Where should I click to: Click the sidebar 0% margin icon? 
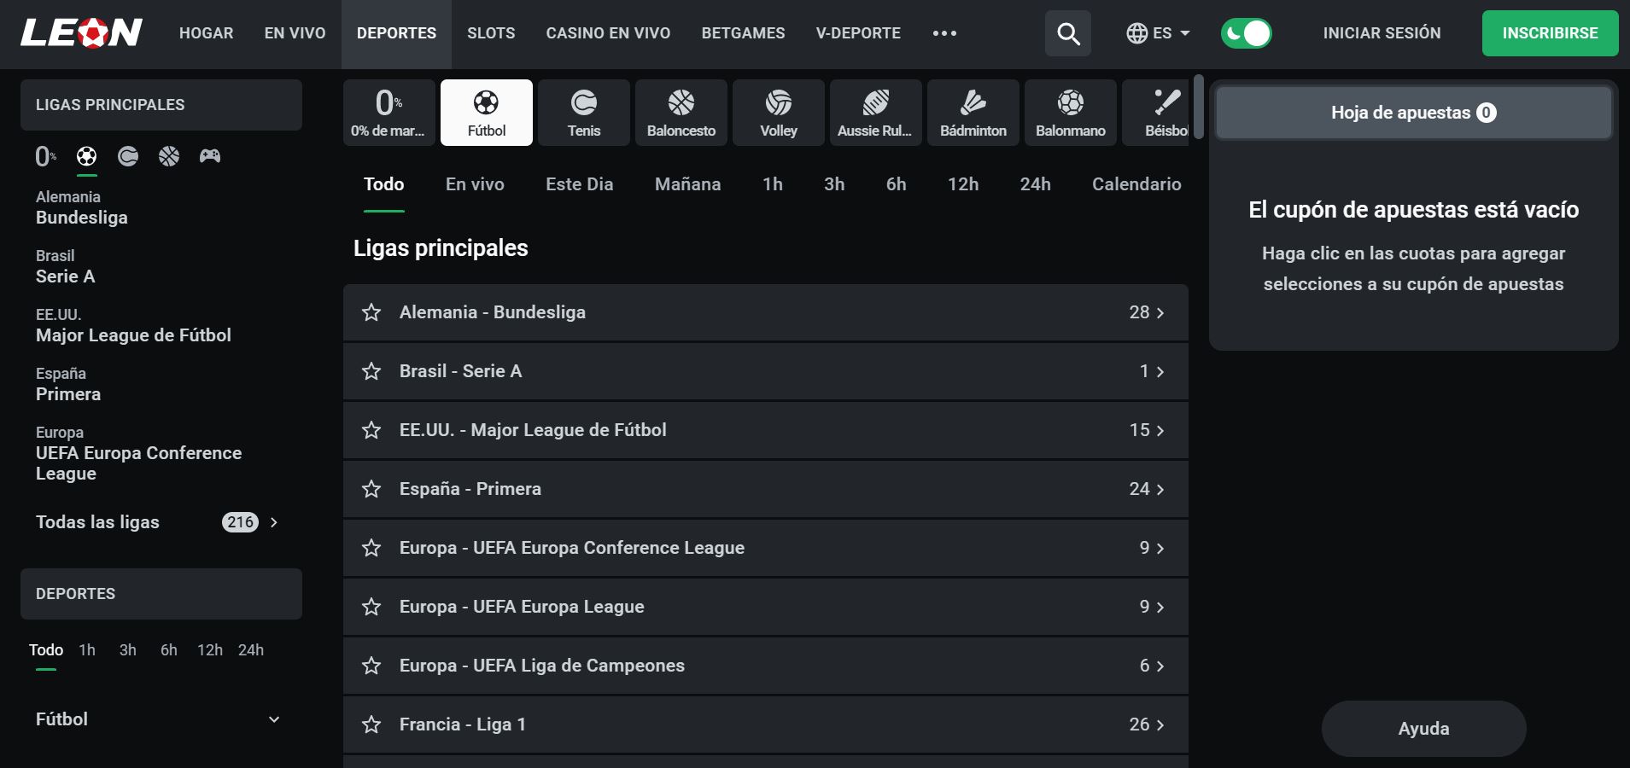pyautogui.click(x=46, y=156)
